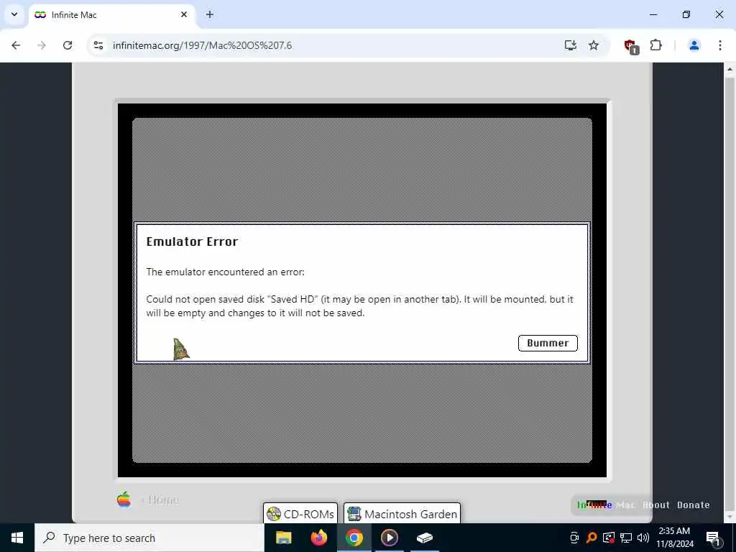The image size is (736, 552).
Task: Open the white drive-shaped taskbar app
Action: 424,538
